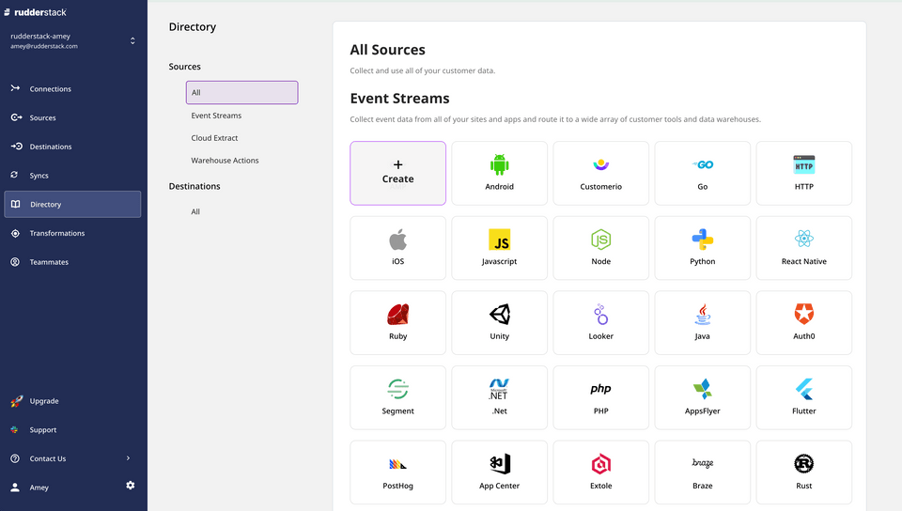Expand the Contact Us submenu
The image size is (902, 511).
click(128, 458)
